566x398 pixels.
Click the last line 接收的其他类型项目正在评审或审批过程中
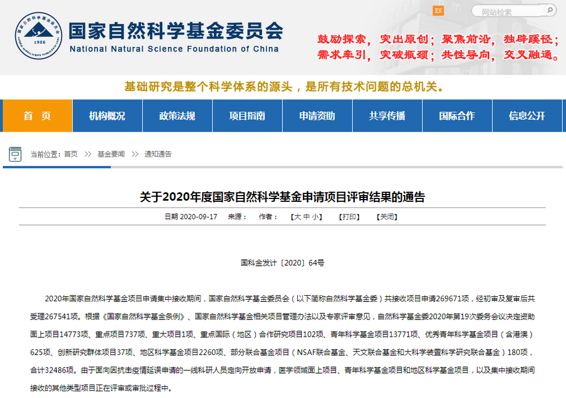click(102, 388)
